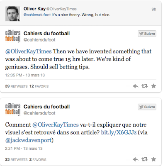Viewport: 163px width, 166px height.
Task: Star the tweet with the bit.ly link
Action: click(x=153, y=159)
